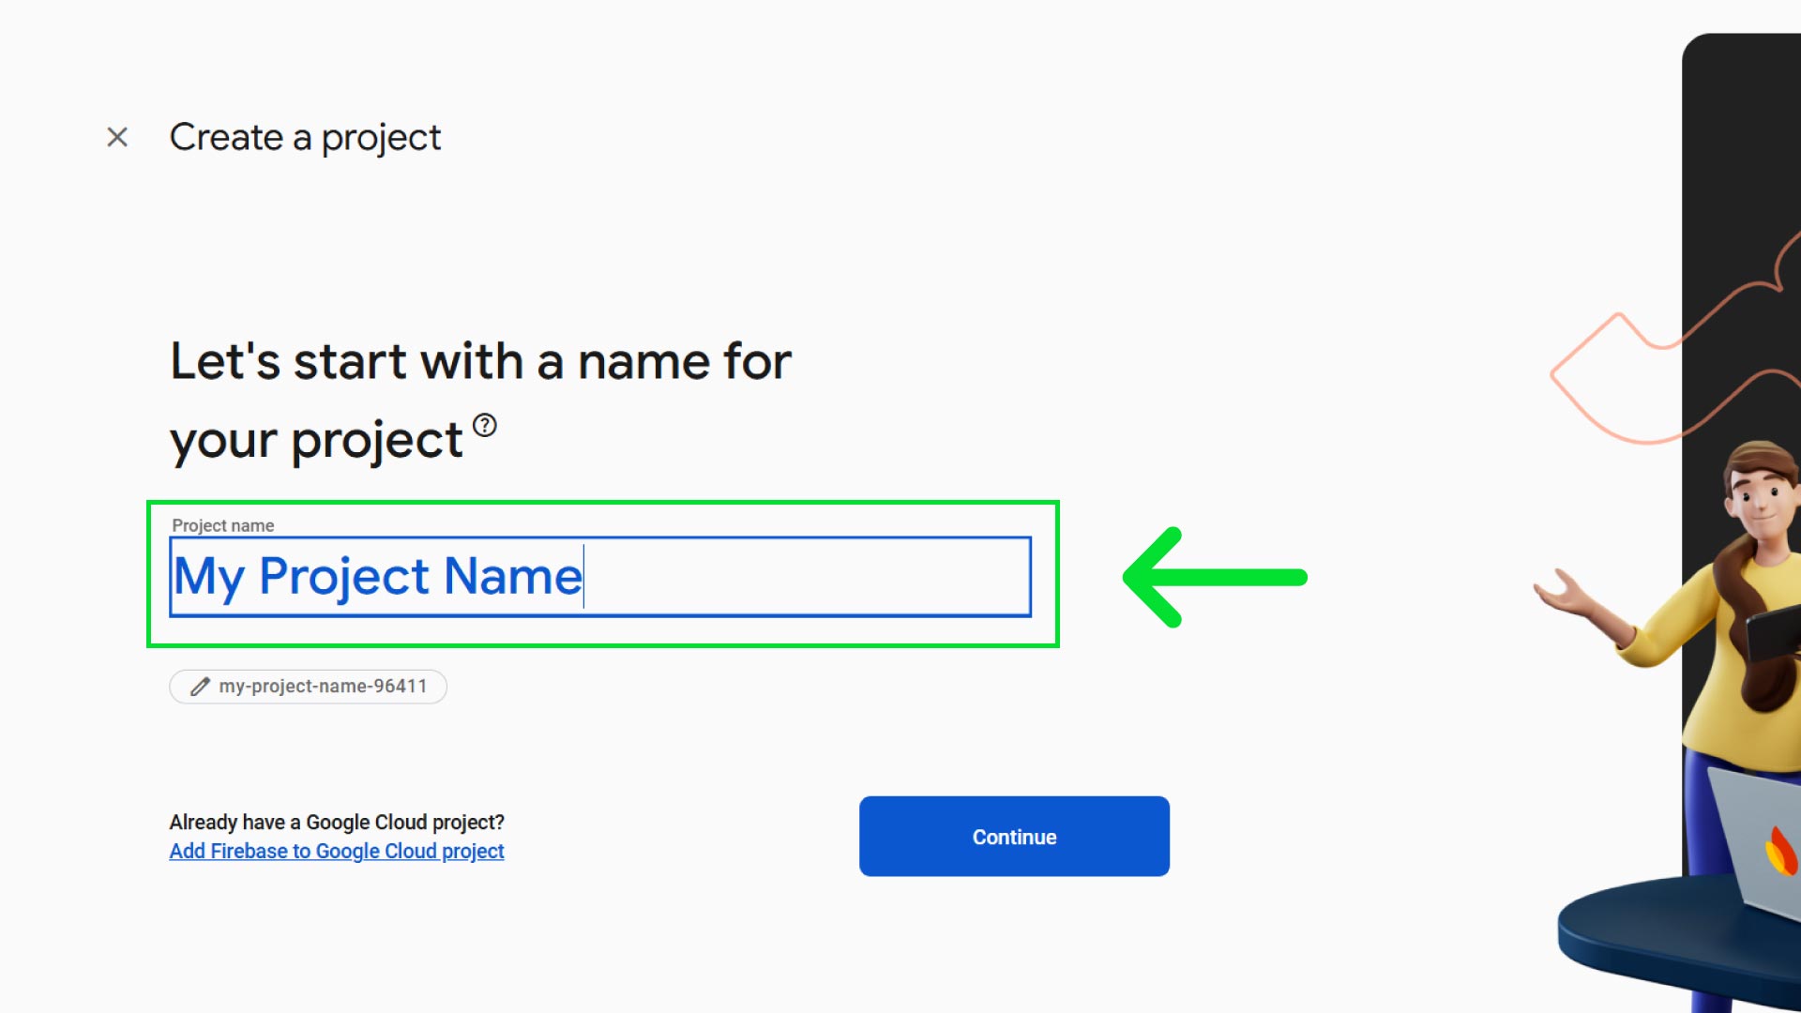The width and height of the screenshot is (1801, 1013).
Task: Select the project ID pill below the input
Action: 308,687
